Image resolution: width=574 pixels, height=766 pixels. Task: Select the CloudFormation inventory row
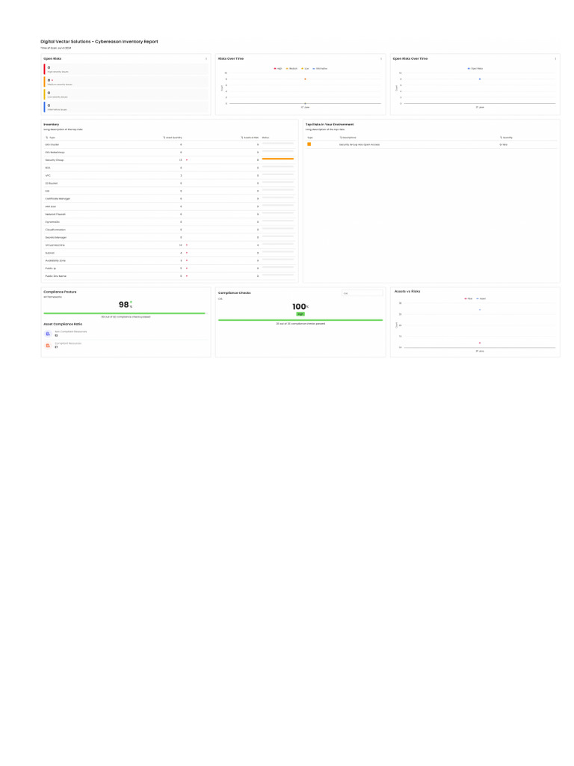click(170, 230)
